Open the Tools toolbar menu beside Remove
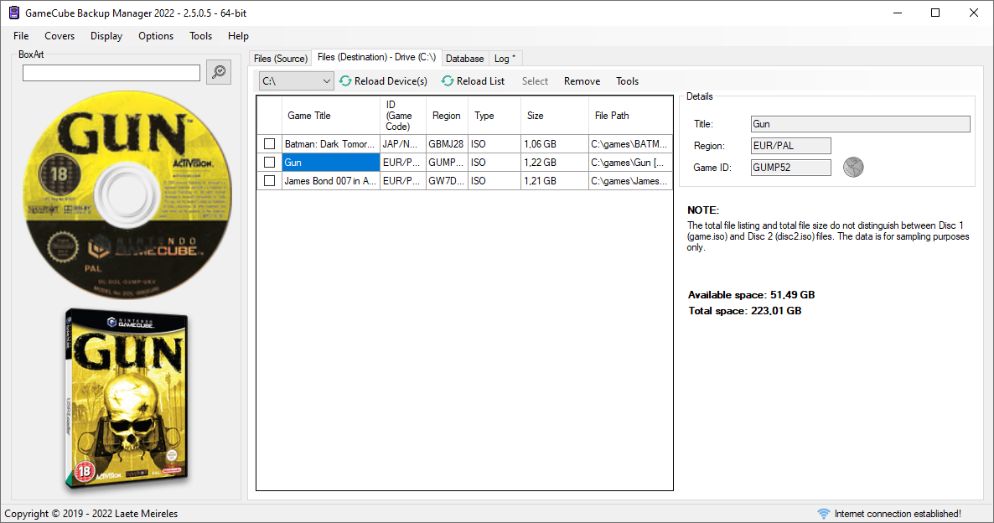Screen dimensions: 994x523 coord(627,81)
